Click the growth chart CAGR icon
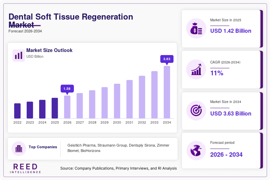Screen dimensions: 270x180 (x=196, y=70)
